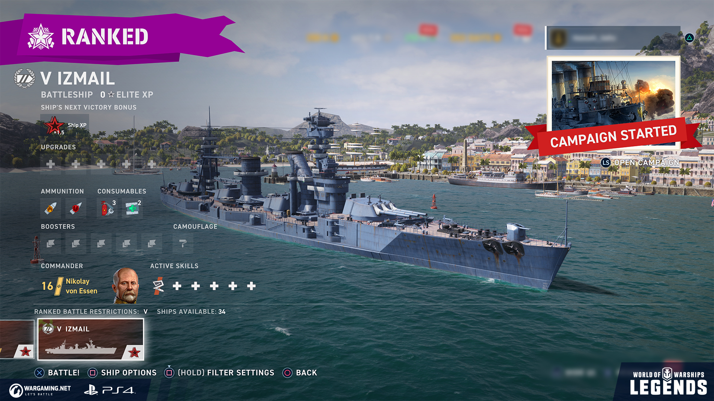
Task: Select the partially visible previous ship card
Action: pyautogui.click(x=17, y=339)
